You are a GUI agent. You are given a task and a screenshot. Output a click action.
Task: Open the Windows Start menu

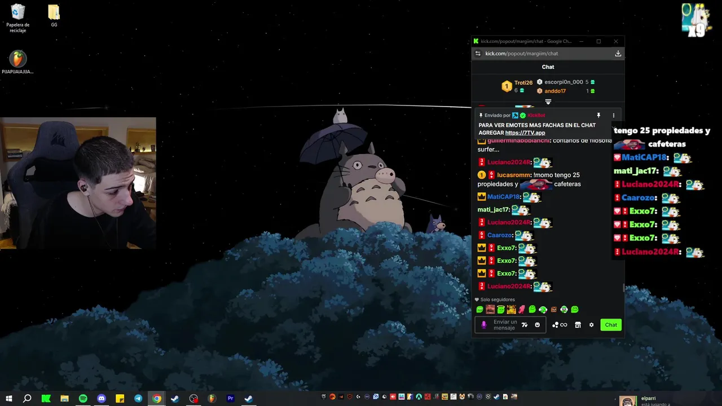tap(8, 399)
